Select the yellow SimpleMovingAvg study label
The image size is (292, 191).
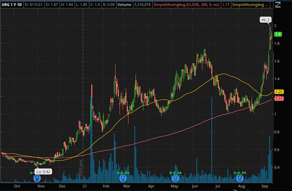point(250,5)
